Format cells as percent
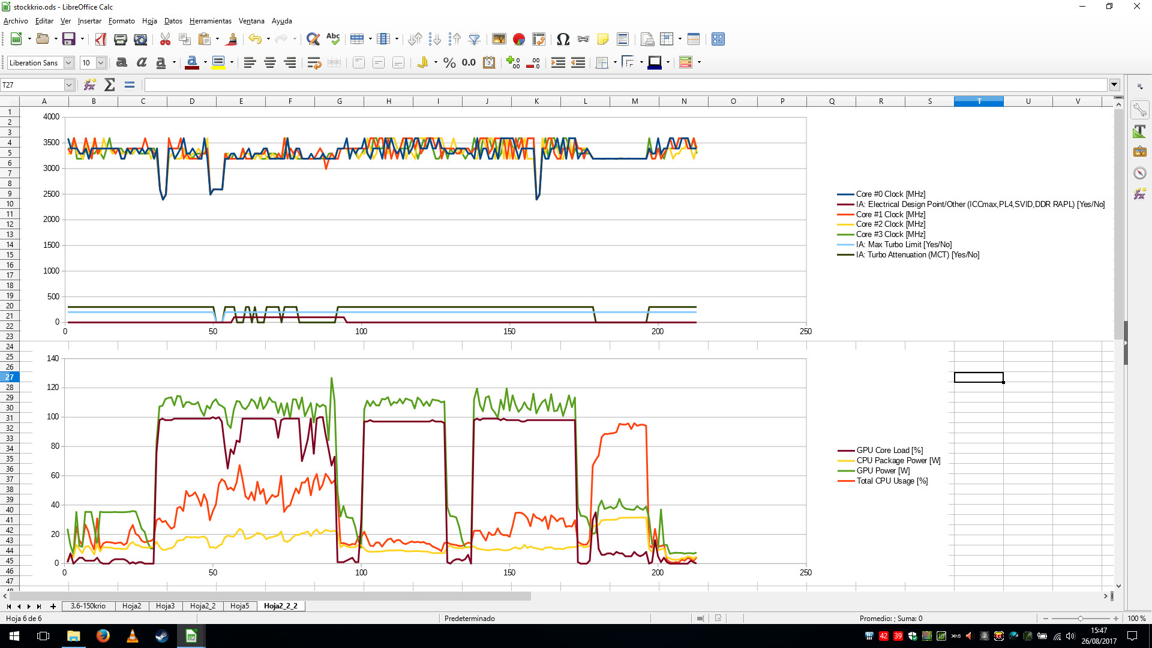The image size is (1152, 648). coord(449,62)
